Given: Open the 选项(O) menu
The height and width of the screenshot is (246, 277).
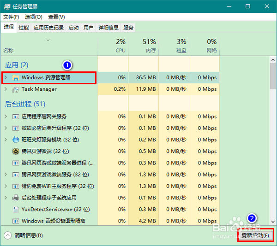Looking at the screenshot, I should (34, 17).
